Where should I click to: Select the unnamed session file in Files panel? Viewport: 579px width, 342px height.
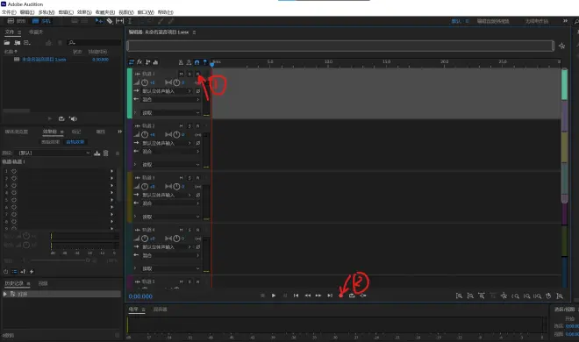pyautogui.click(x=44, y=60)
